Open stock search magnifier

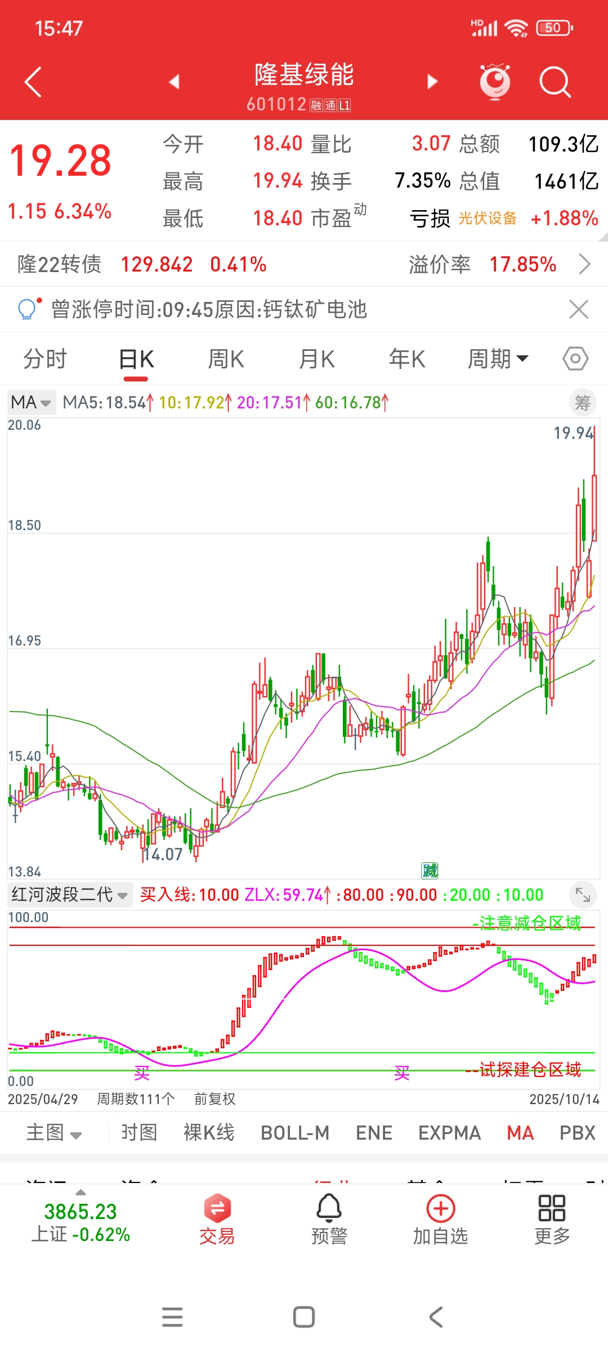coord(555,82)
